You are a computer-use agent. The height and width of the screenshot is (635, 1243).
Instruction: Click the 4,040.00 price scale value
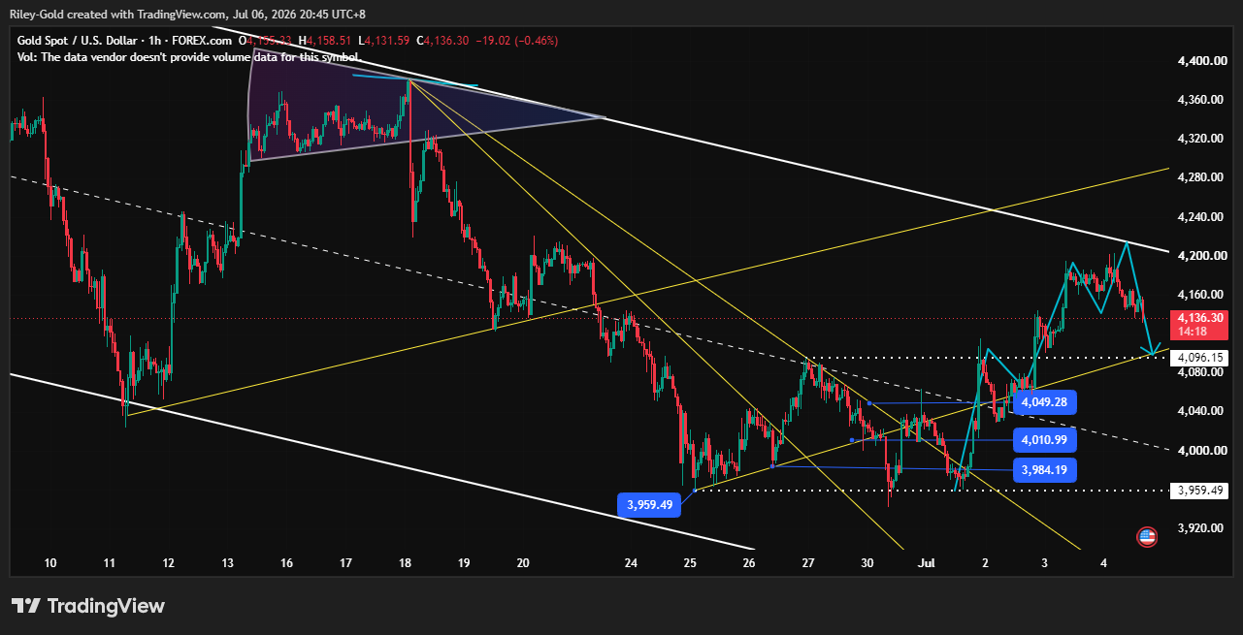(1203, 411)
